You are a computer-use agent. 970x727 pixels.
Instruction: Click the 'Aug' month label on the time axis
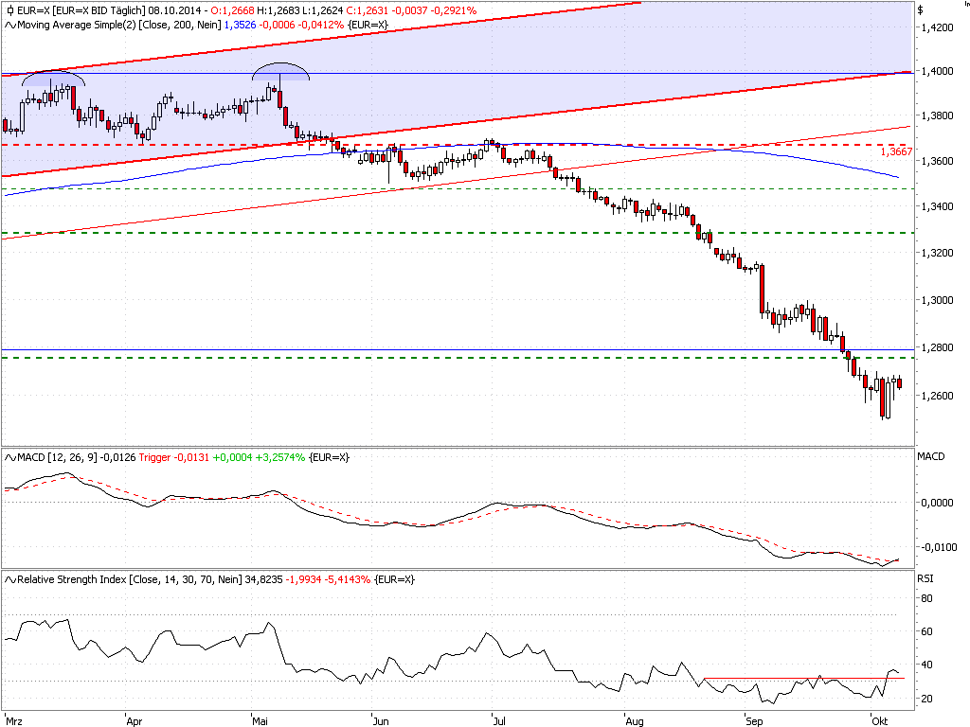(635, 720)
